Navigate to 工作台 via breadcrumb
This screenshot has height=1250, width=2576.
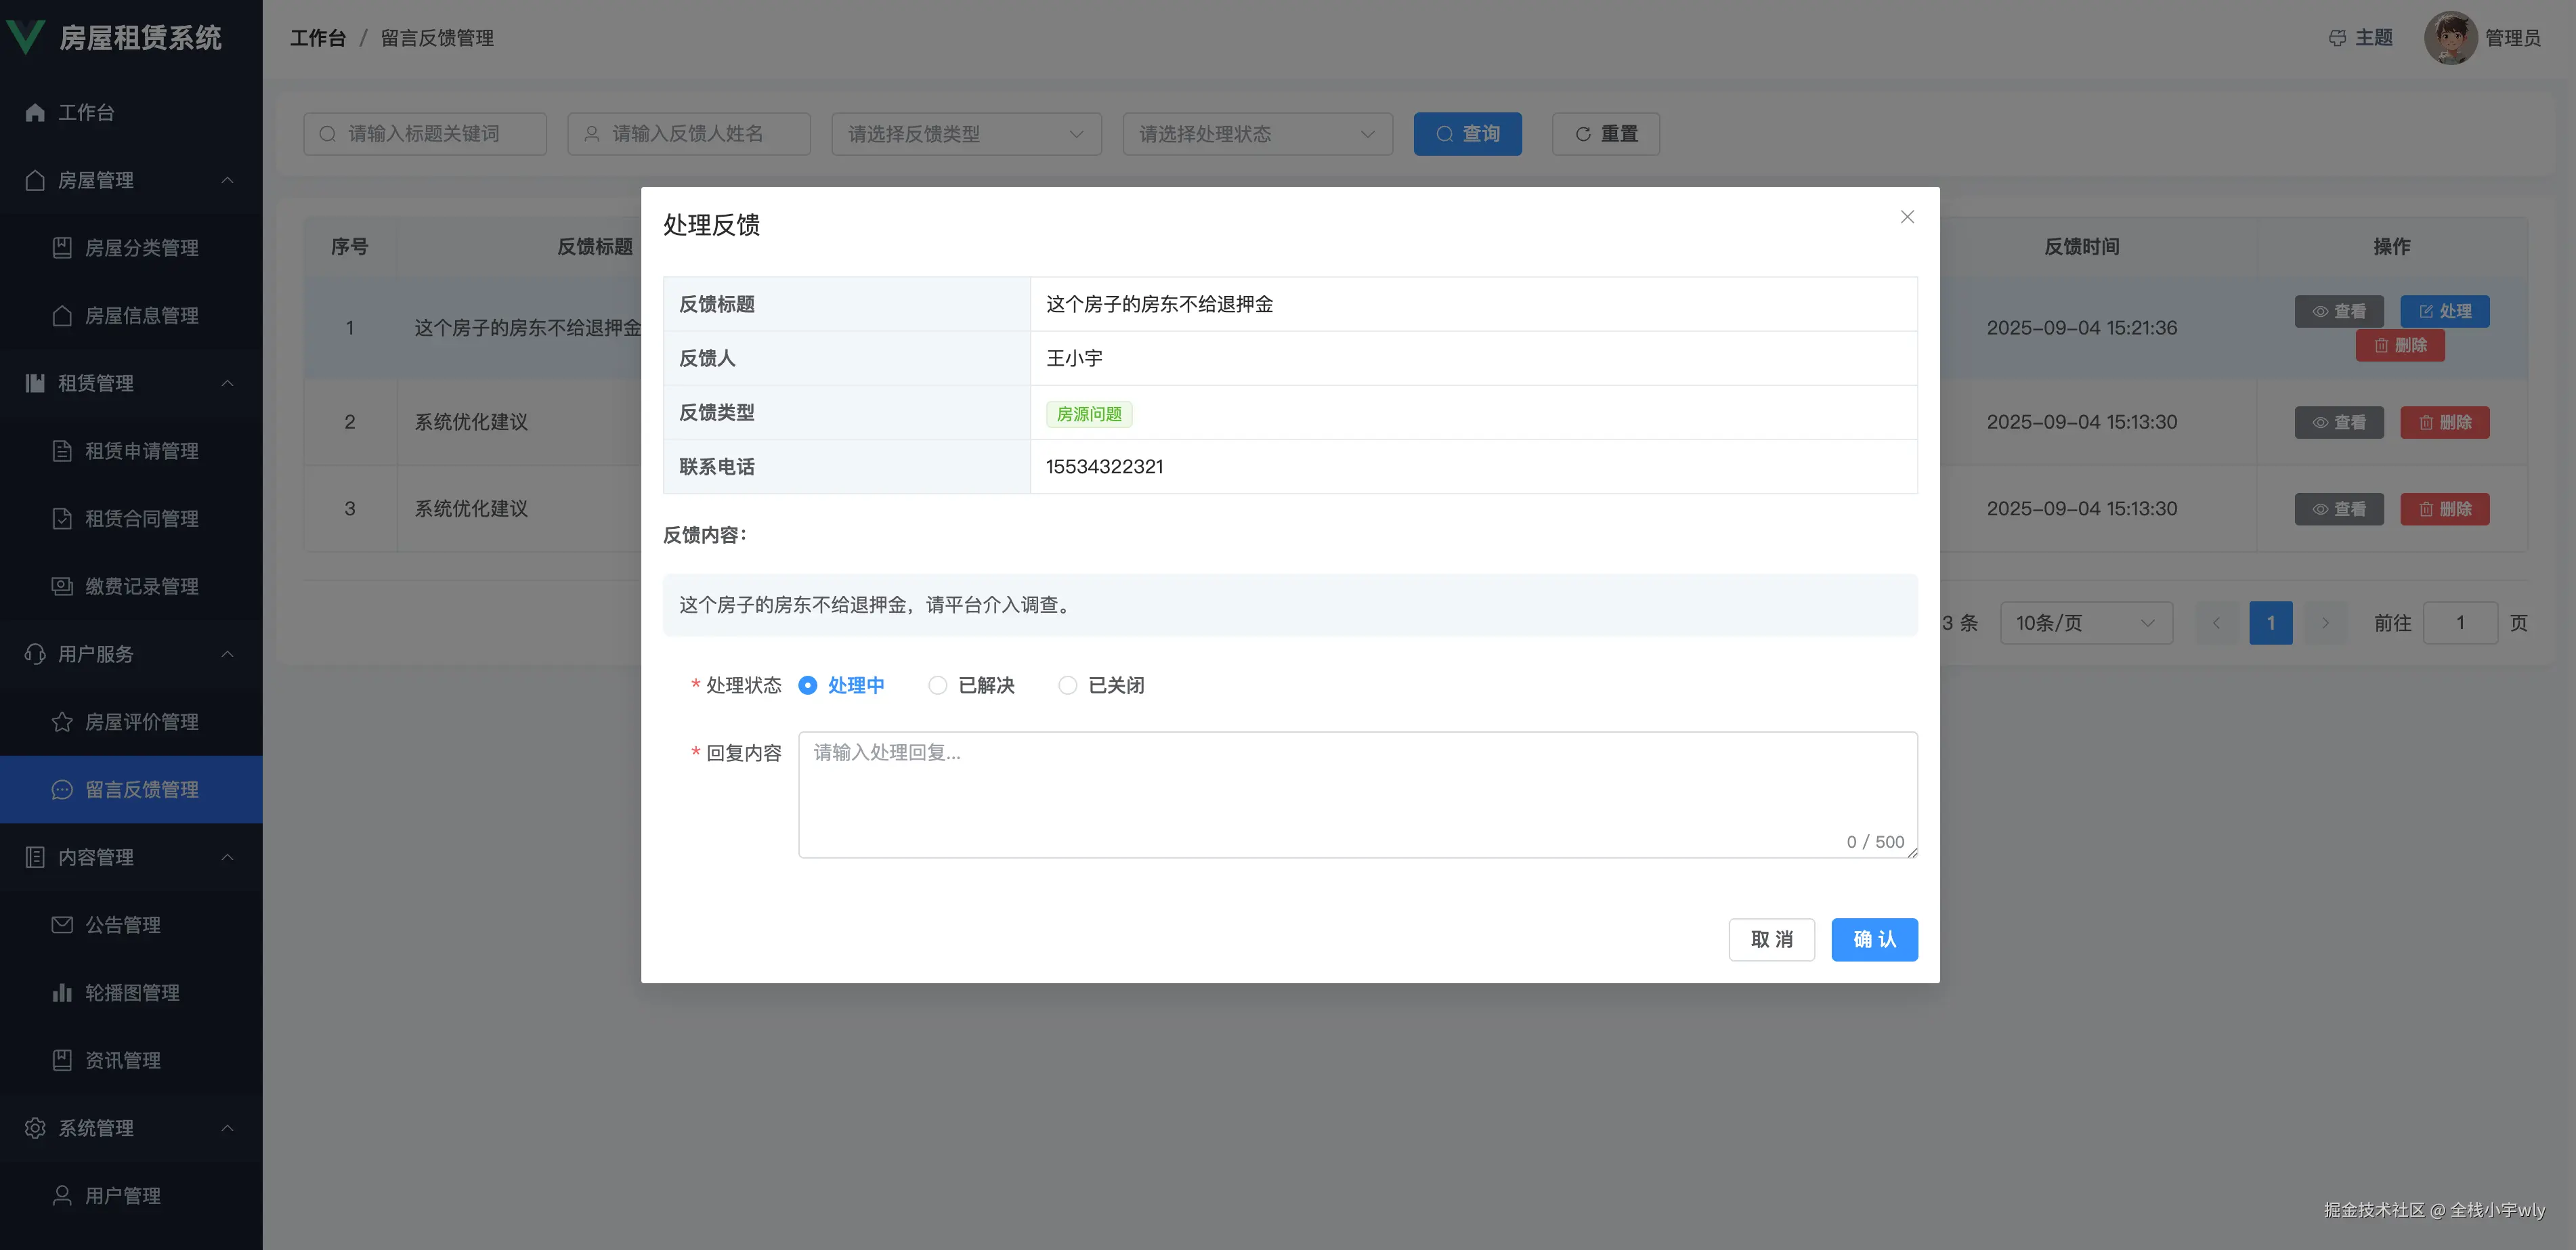pyautogui.click(x=318, y=37)
